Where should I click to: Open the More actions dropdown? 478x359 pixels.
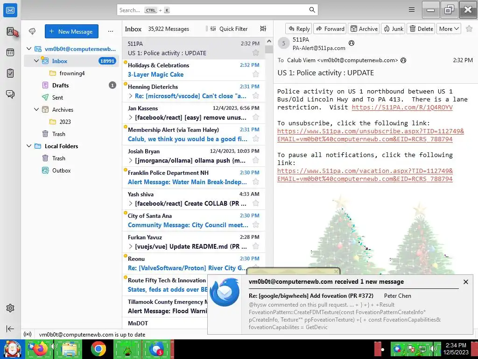[449, 29]
